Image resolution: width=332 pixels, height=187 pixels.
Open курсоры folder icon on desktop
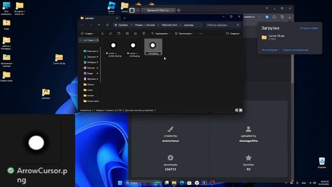pos(46,94)
